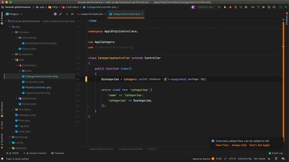
Task: Change file encoding via UTF-8 status item
Action: [x=232, y=159]
